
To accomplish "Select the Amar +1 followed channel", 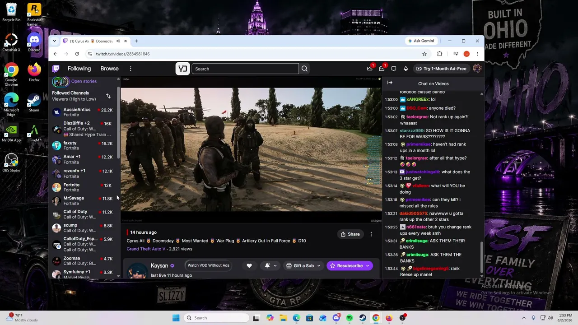I will pyautogui.click(x=84, y=159).
